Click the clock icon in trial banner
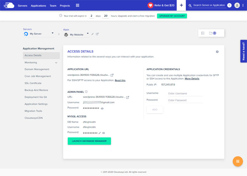247x176 pixels. point(61,15)
